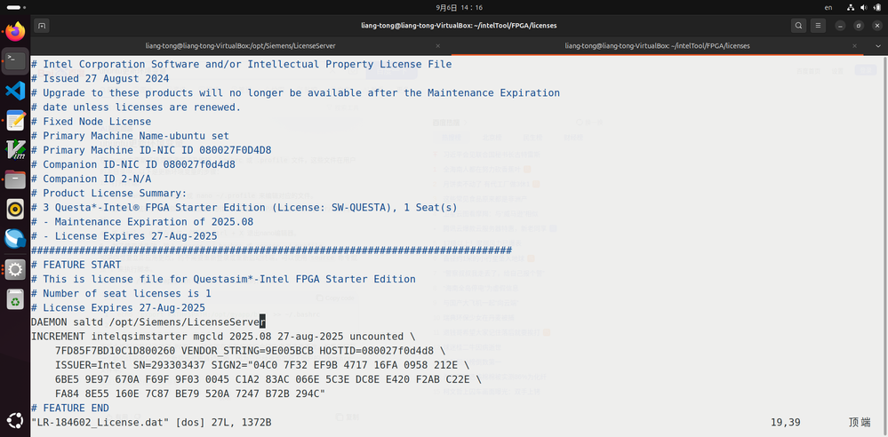
Task: Open the terminal hamburger menu
Action: point(818,26)
